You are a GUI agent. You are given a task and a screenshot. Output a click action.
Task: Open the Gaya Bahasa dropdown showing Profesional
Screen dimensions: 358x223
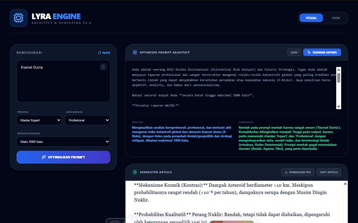tap(88, 120)
